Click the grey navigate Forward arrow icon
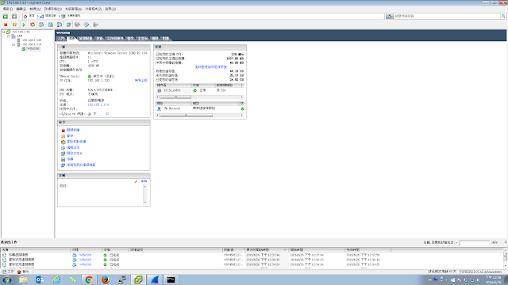The width and height of the screenshot is (508, 285). tap(14, 16)
